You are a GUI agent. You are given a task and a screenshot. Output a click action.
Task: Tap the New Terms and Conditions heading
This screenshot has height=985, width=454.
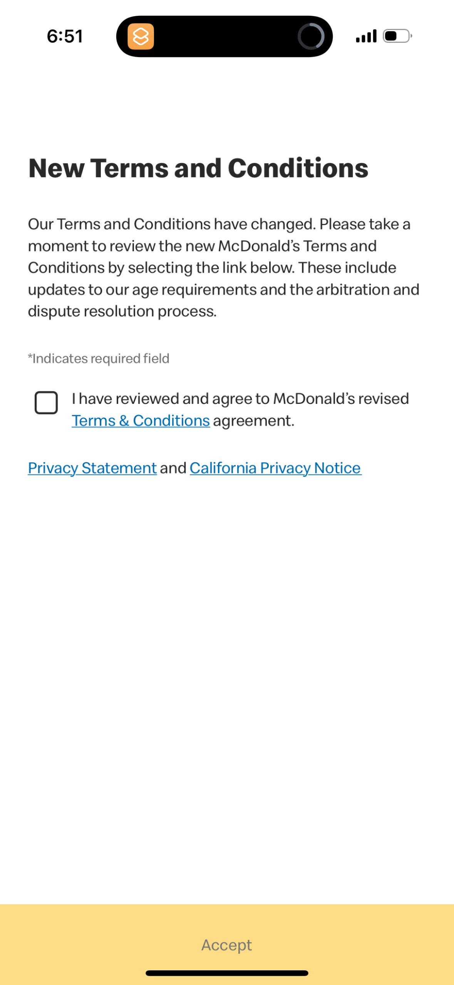click(198, 168)
